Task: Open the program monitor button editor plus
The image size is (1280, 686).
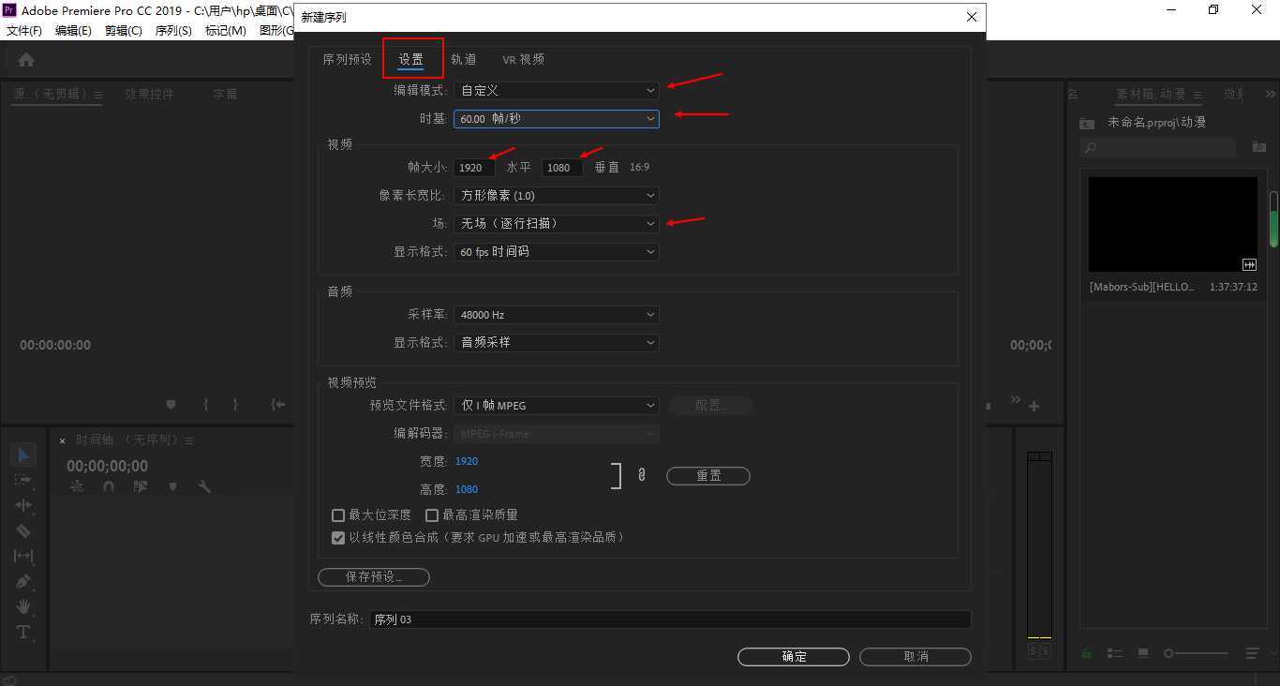Action: coord(1034,406)
